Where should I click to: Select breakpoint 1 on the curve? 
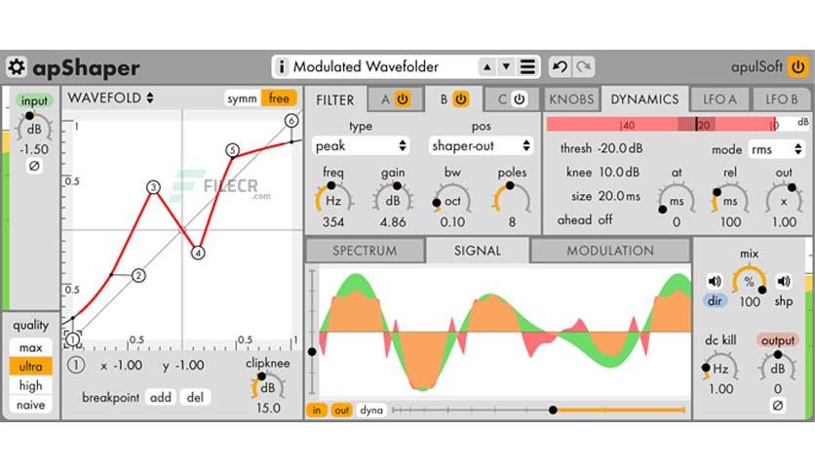pos(73,339)
